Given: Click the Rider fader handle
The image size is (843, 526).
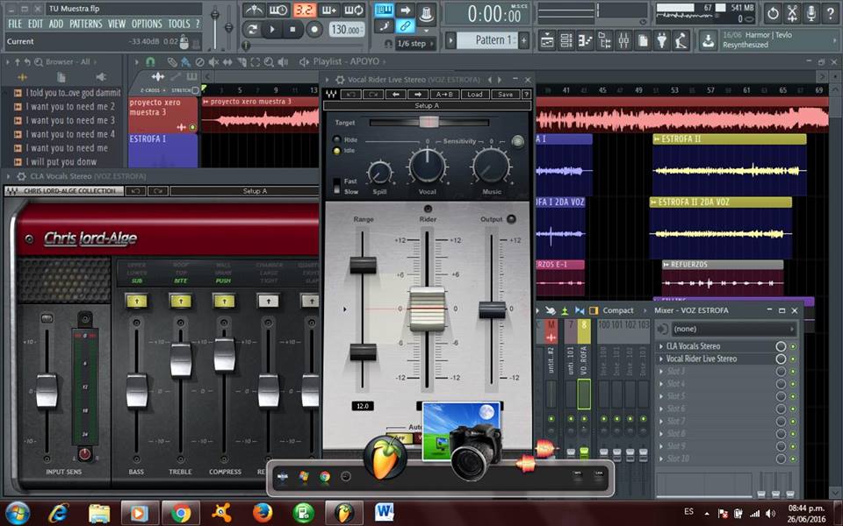Looking at the screenshot, I should [428, 309].
